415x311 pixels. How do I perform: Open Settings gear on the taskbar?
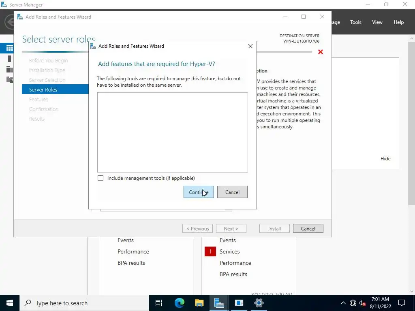click(x=259, y=303)
